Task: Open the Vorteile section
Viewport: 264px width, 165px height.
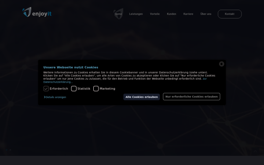Action: [x=155, y=14]
